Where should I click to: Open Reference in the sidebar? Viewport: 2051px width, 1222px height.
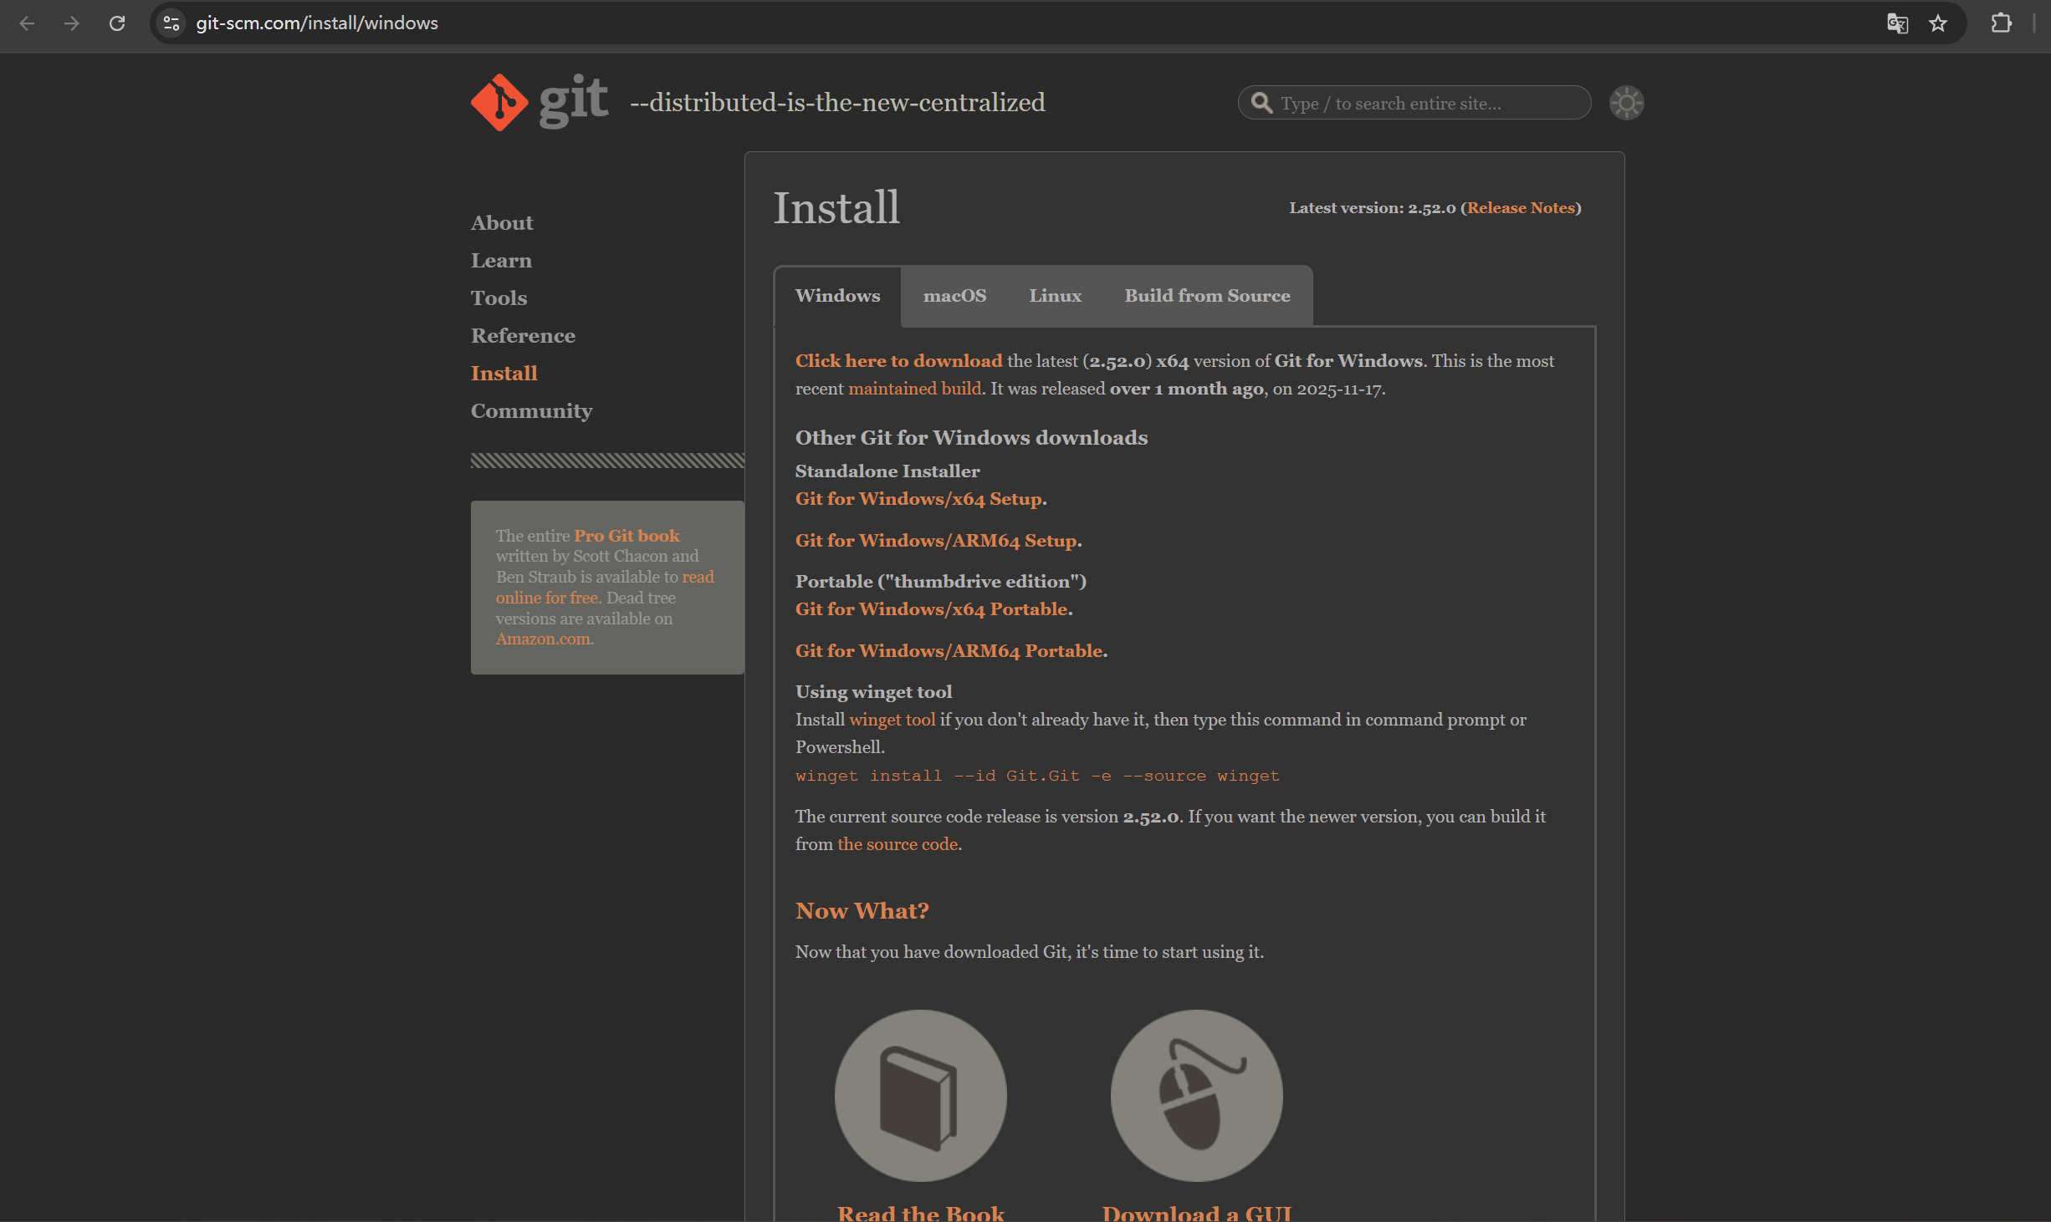coord(523,336)
